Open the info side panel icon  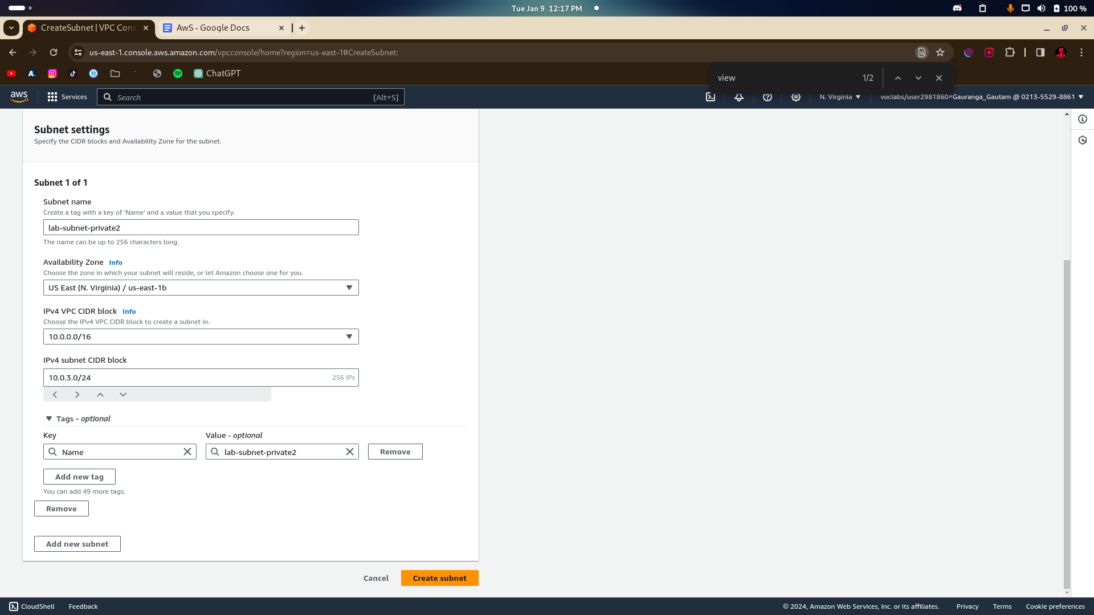pyautogui.click(x=1083, y=119)
